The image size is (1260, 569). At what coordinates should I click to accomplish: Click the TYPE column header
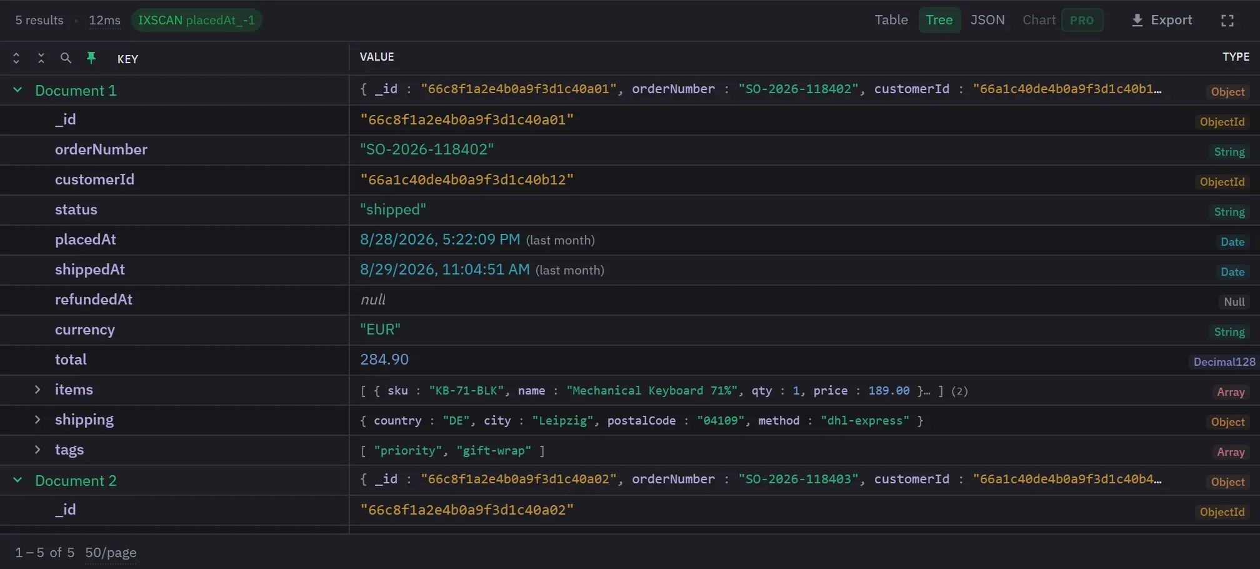(1236, 57)
